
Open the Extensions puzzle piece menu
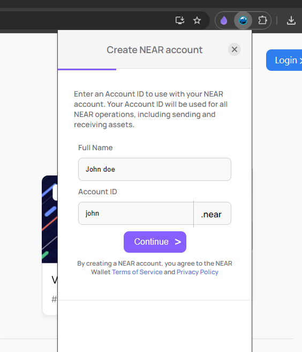point(262,20)
